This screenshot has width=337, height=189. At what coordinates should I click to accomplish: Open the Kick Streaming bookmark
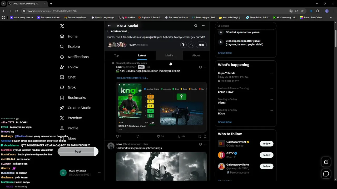[x=285, y=18]
